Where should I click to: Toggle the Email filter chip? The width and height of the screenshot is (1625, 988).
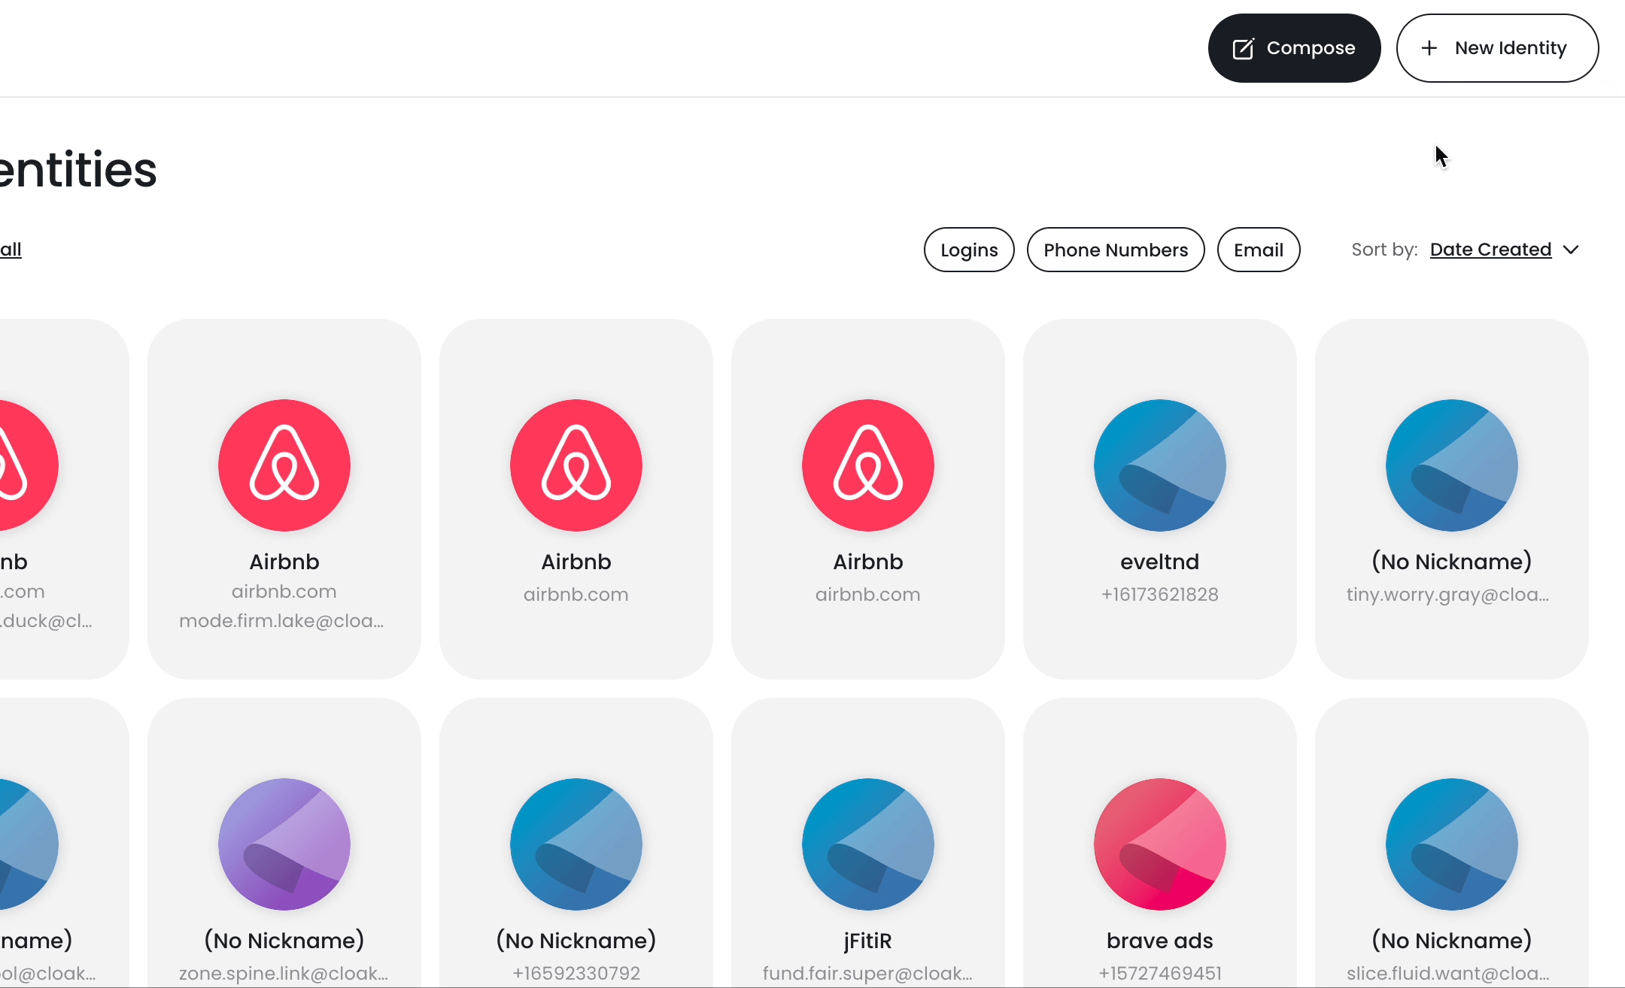click(1258, 250)
